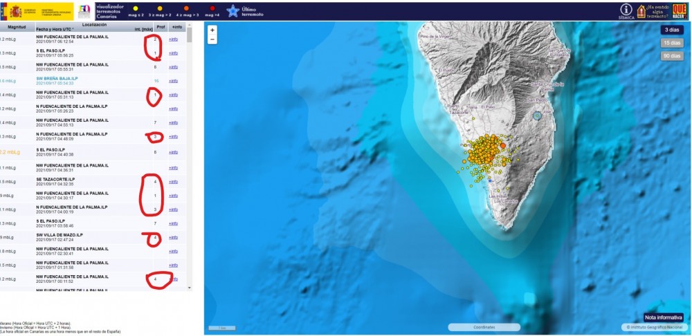Select the '3 días' time range
This screenshot has height=336, width=692.
[x=671, y=30]
